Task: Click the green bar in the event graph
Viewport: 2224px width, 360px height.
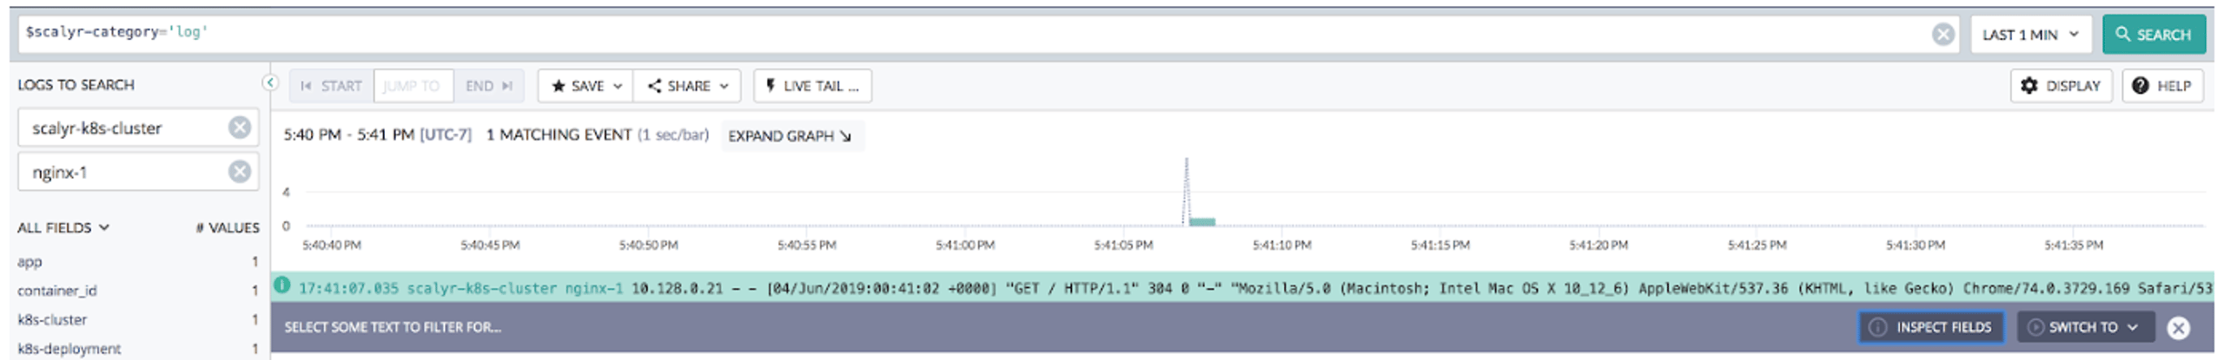Action: point(1201,222)
